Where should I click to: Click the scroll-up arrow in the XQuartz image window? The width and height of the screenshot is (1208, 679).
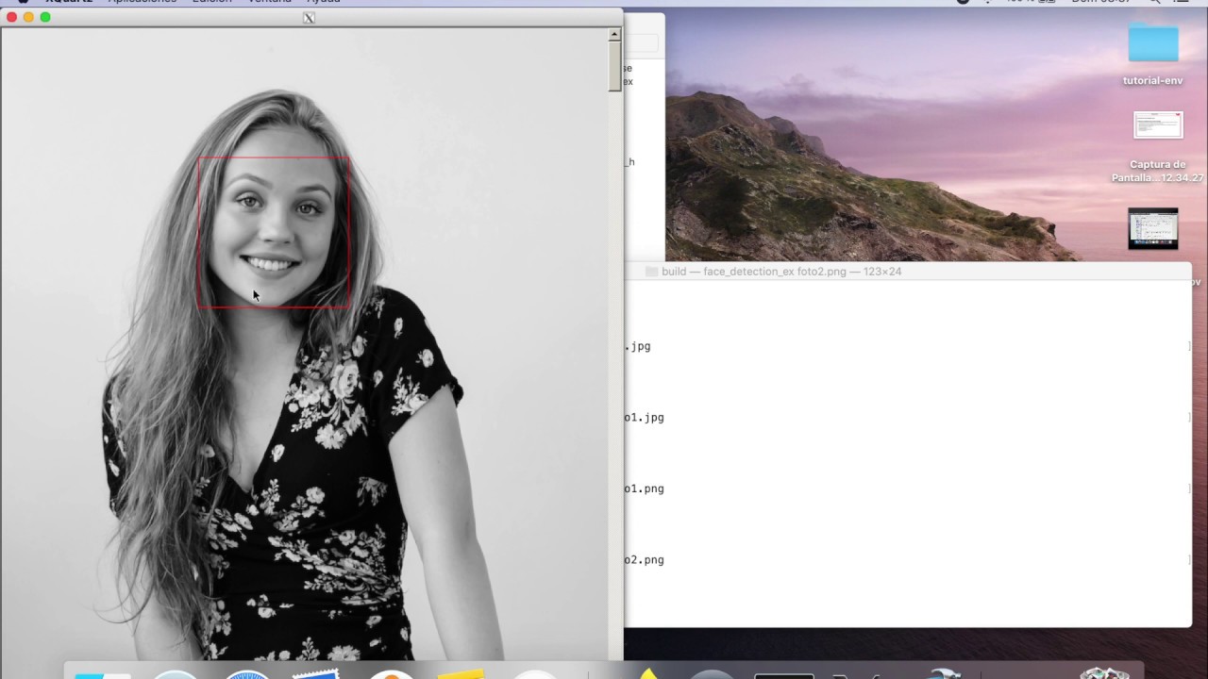click(614, 34)
